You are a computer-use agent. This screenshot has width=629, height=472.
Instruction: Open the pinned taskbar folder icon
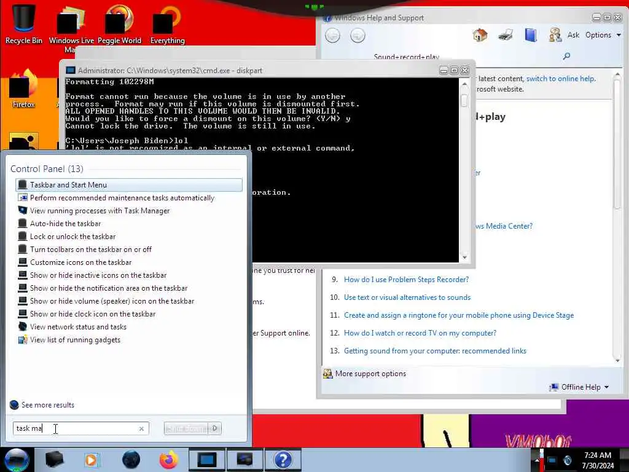(54, 460)
